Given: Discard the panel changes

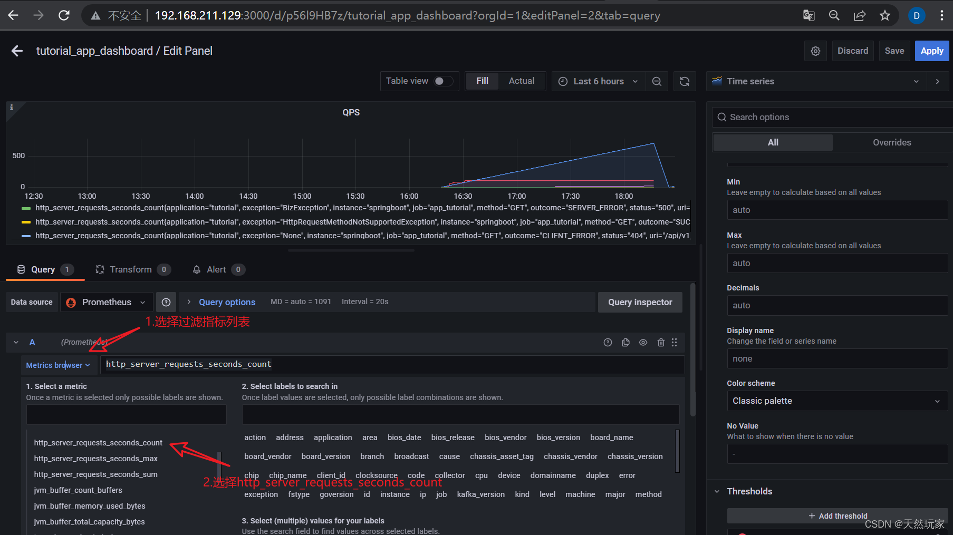Looking at the screenshot, I should click(852, 51).
